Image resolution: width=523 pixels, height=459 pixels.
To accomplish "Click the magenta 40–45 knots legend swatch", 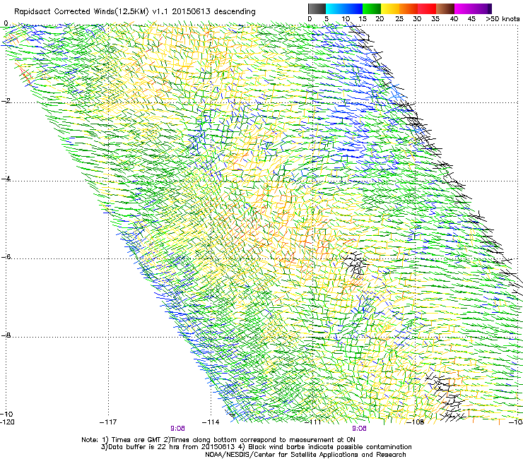I will click(464, 8).
